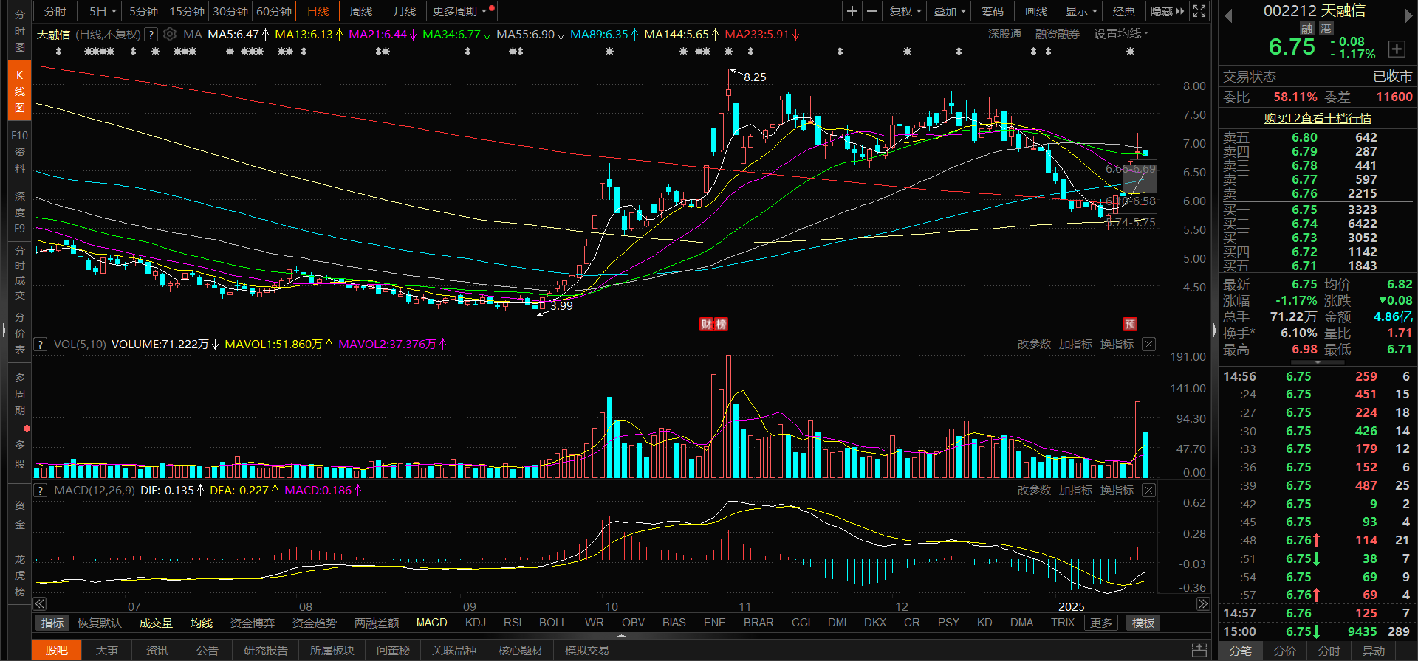Expand hidden toolbar with 隐藏 arrows
The image size is (1418, 661).
coord(1168,11)
